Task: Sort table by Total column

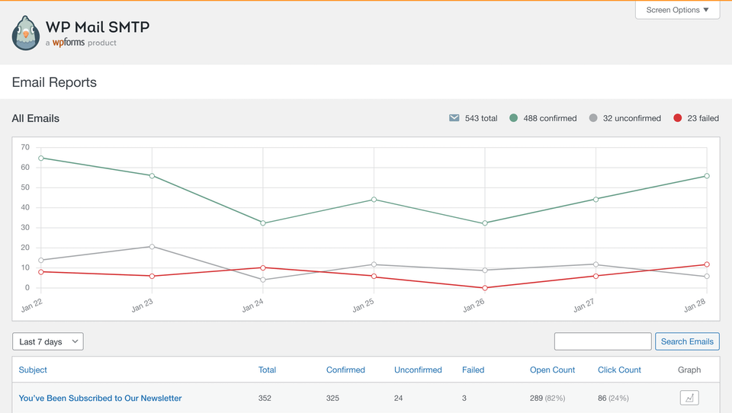Action: [x=267, y=370]
